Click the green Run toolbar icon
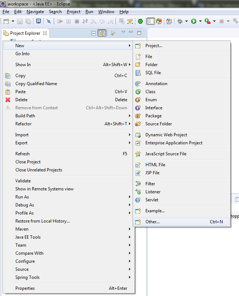Image resolution: width=239 pixels, height=296 pixels. pos(194,21)
